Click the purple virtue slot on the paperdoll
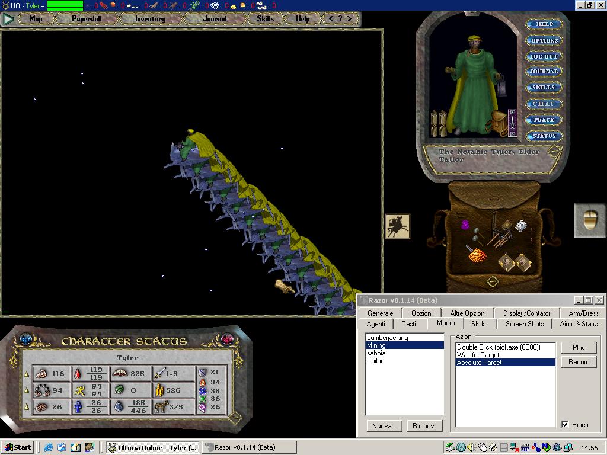This screenshot has height=455, width=607. point(512,123)
